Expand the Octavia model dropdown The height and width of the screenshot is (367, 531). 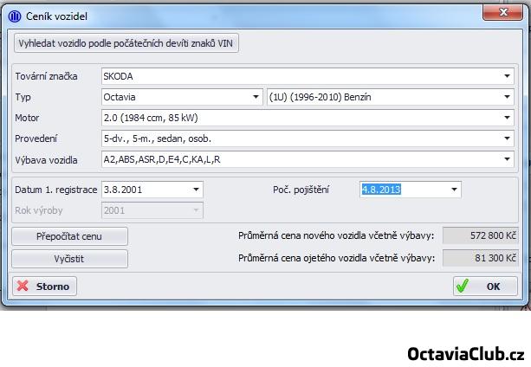pos(256,97)
